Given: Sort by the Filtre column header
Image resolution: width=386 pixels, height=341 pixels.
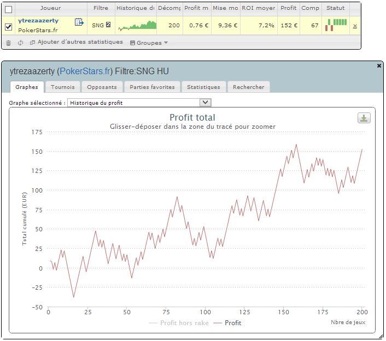Looking at the screenshot, I should pos(101,8).
